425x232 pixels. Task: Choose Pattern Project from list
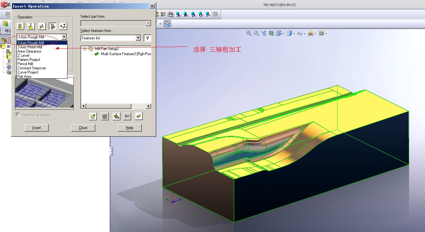pos(42,60)
